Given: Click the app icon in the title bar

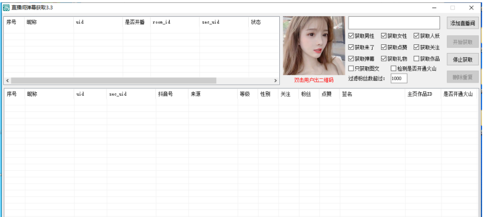Looking at the screenshot, I should click(6, 8).
